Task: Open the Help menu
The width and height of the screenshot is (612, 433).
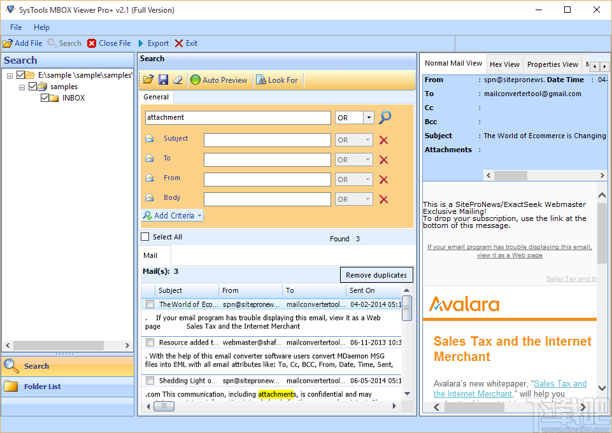Action: 41,27
